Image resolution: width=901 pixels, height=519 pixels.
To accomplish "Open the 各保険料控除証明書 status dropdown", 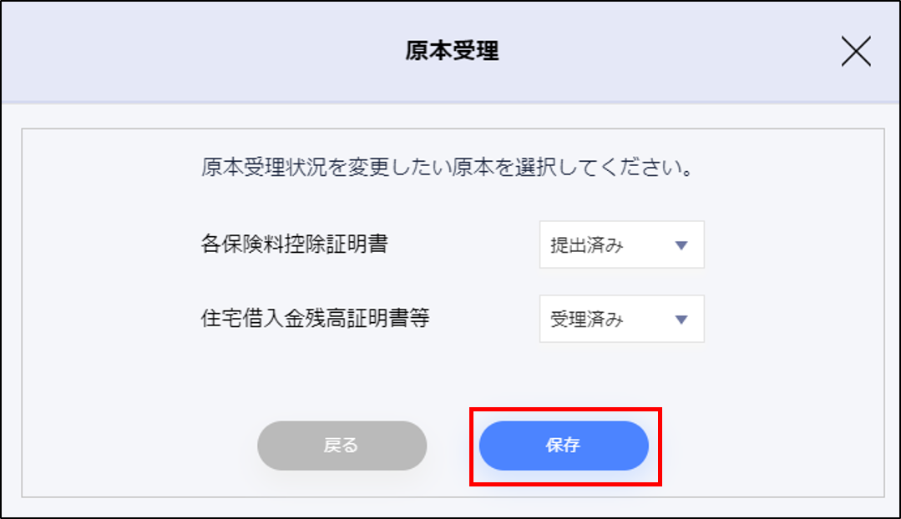I will click(x=622, y=244).
